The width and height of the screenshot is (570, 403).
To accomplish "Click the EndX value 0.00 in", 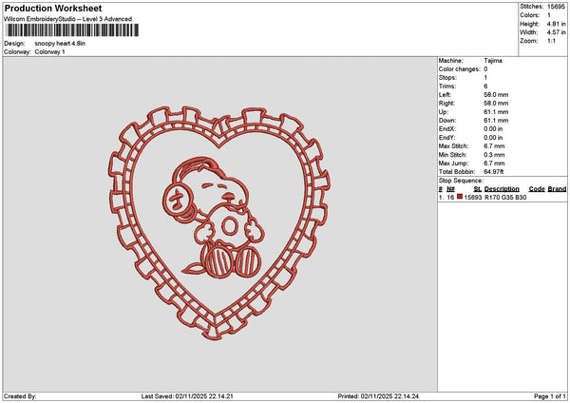I will pos(493,129).
